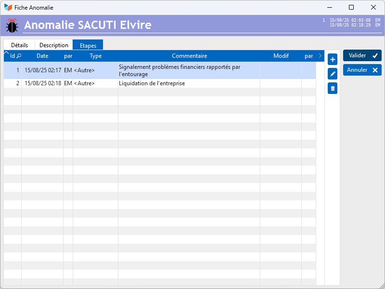This screenshot has height=289, width=385.
Task: Click the Modif column header
Action: 281,56
